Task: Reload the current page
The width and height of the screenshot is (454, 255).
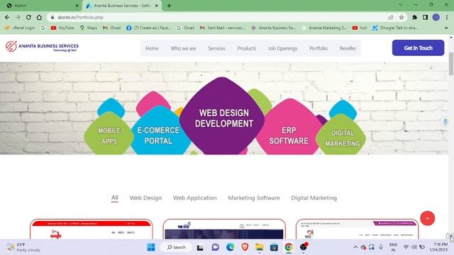Action: click(x=28, y=17)
